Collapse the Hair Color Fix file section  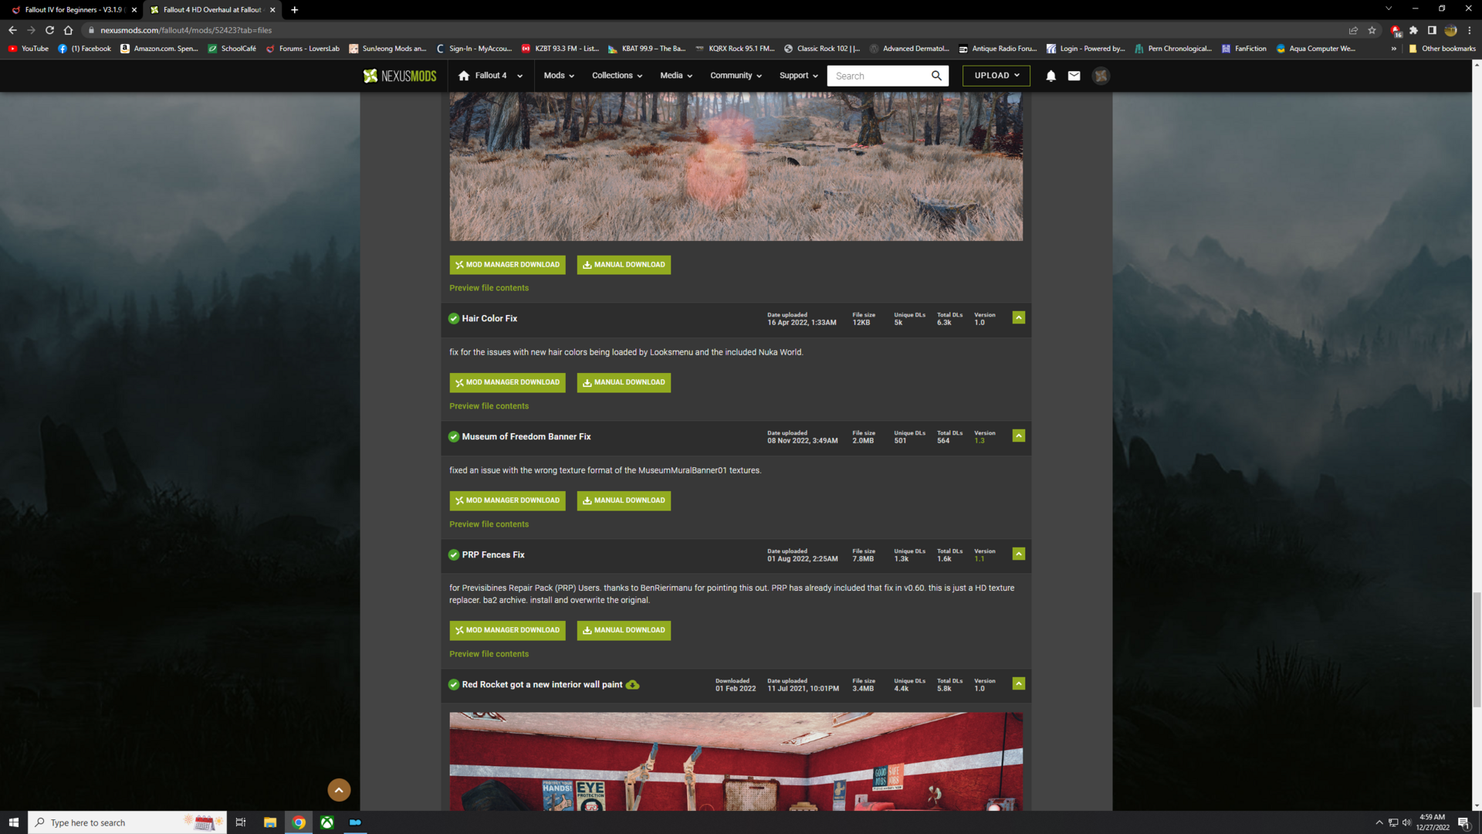coord(1019,318)
